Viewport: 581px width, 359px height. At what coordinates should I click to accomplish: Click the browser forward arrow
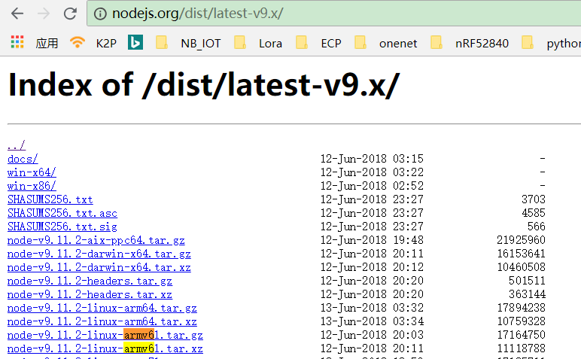pyautogui.click(x=44, y=14)
